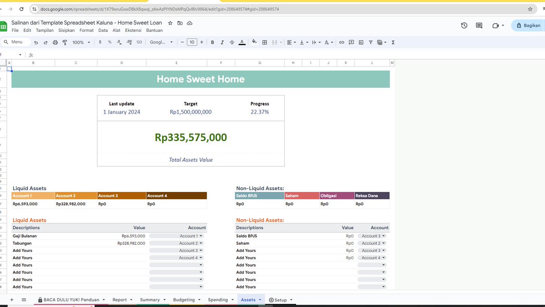This screenshot has width=545, height=307.
Task: Click the Redo icon in toolbar
Action: 45,42
